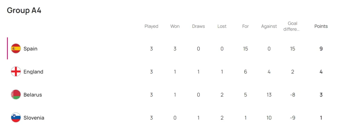The image size is (340, 132).
Task: Select Slovenia's goal difference -9
Action: 292,118
